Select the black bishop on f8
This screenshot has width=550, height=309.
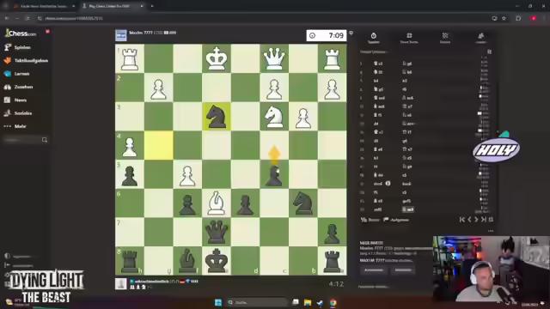coord(187,260)
